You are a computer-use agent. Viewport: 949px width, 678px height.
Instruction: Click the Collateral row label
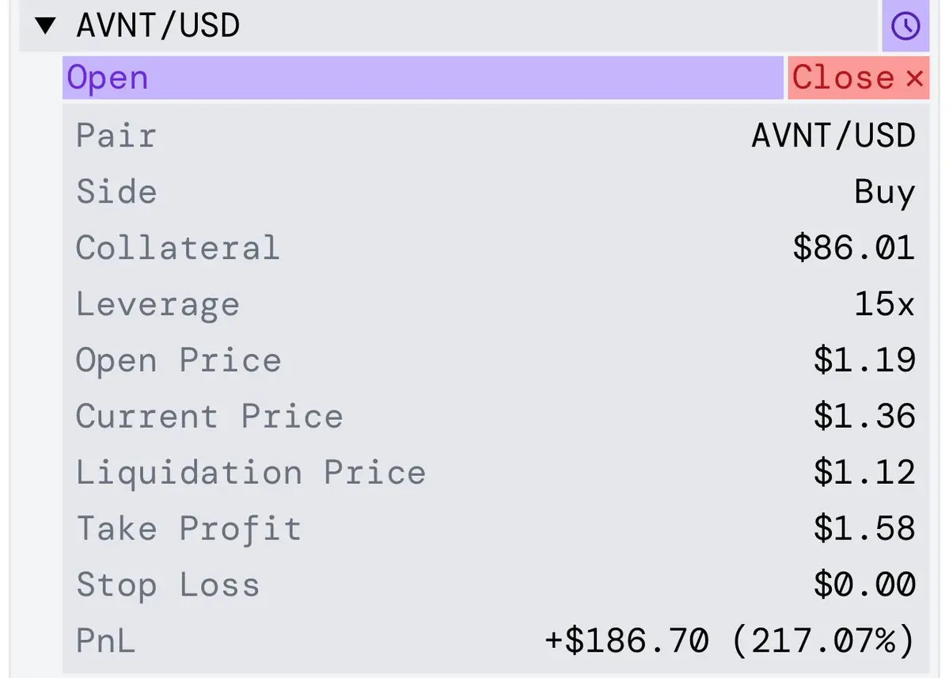click(x=178, y=248)
